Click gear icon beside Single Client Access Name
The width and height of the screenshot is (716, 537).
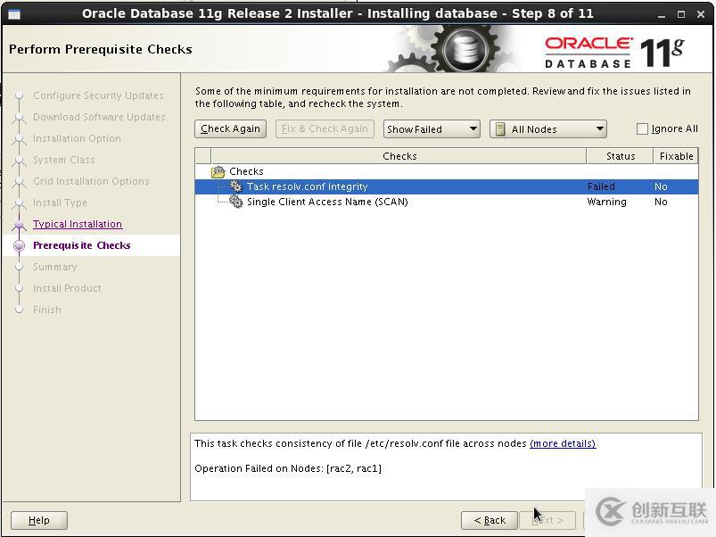click(235, 202)
